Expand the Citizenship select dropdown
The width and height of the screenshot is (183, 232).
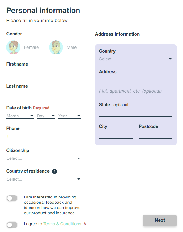point(44,158)
